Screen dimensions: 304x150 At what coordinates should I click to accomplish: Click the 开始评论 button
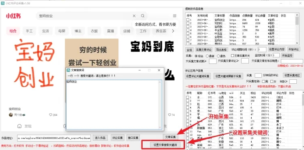[293, 49]
